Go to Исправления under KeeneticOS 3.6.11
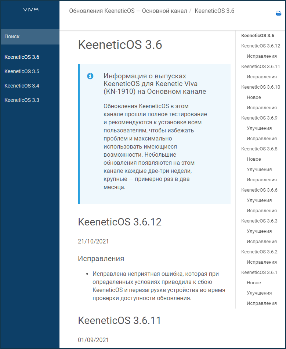The image size is (286, 349). [262, 77]
